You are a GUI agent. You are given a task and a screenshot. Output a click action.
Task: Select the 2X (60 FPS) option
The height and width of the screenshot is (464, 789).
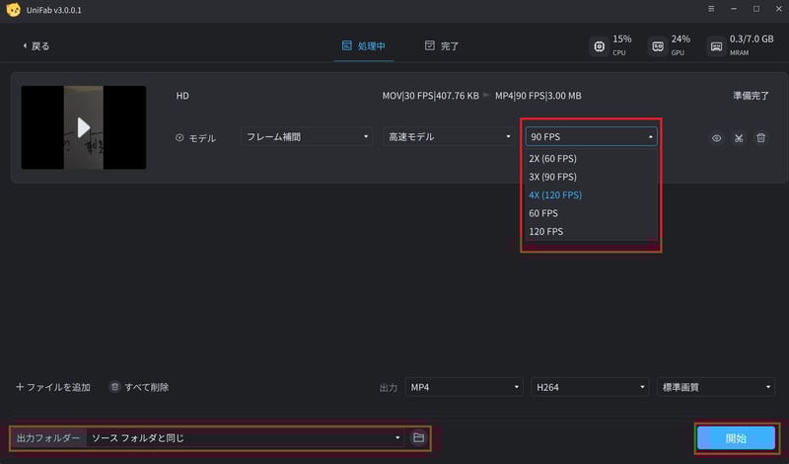click(x=552, y=158)
